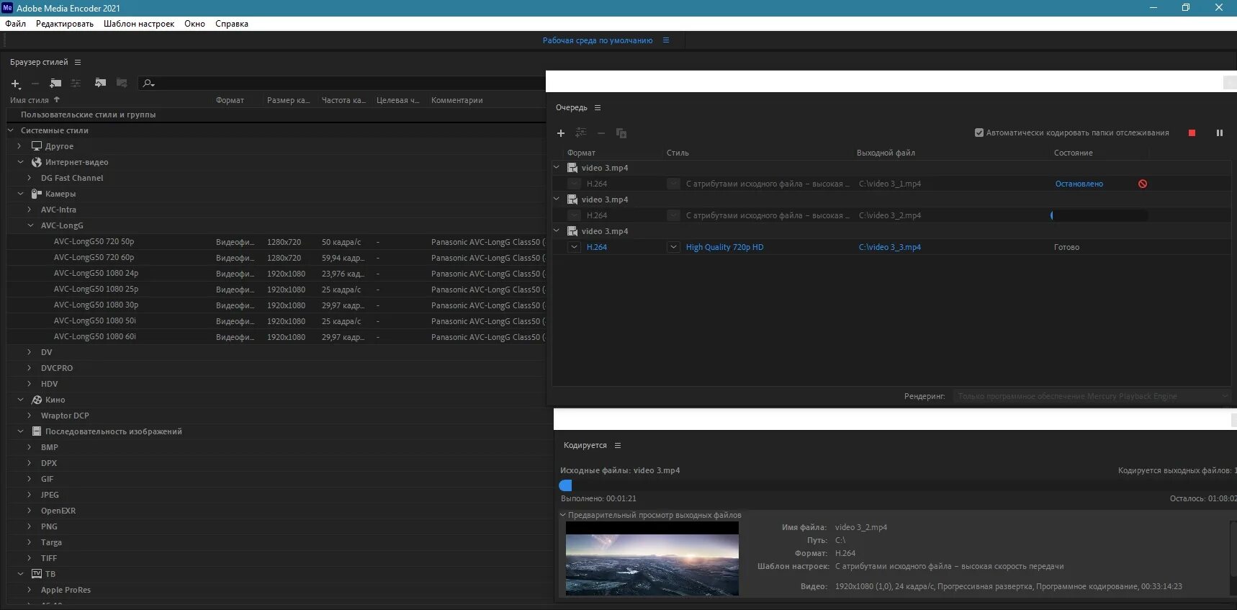This screenshot has height=610, width=1237.
Task: Select the AVC-LongG50 720 50p preset
Action: pos(94,241)
